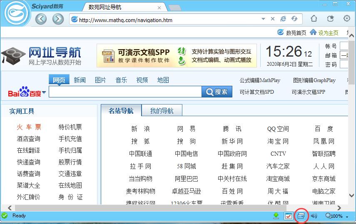Click the Baidu search input box
Image resolution: width=356 pixels, height=224 pixels.
point(125,92)
